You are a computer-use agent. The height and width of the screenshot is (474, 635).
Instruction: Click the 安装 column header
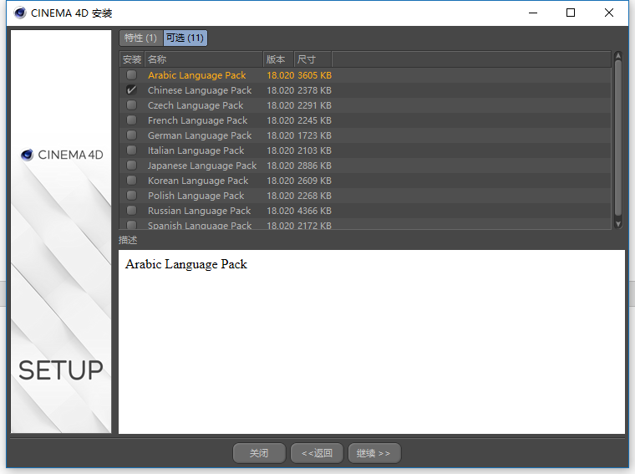132,59
